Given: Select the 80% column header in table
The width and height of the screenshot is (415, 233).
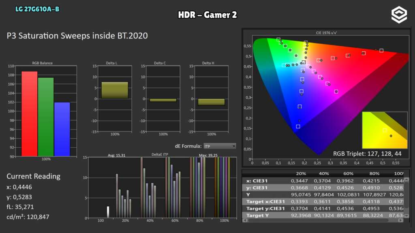Looking at the screenshot, I should pos(374,174).
